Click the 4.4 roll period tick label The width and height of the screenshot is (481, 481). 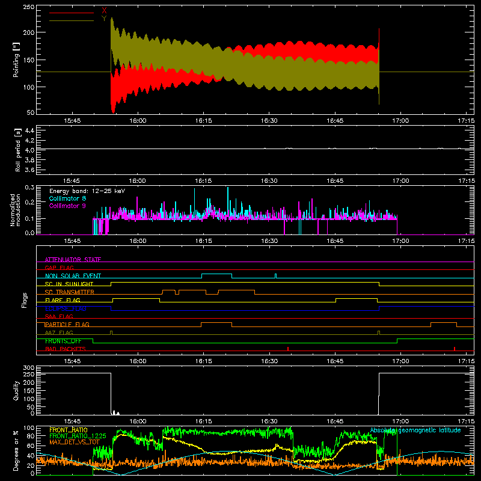29,130
